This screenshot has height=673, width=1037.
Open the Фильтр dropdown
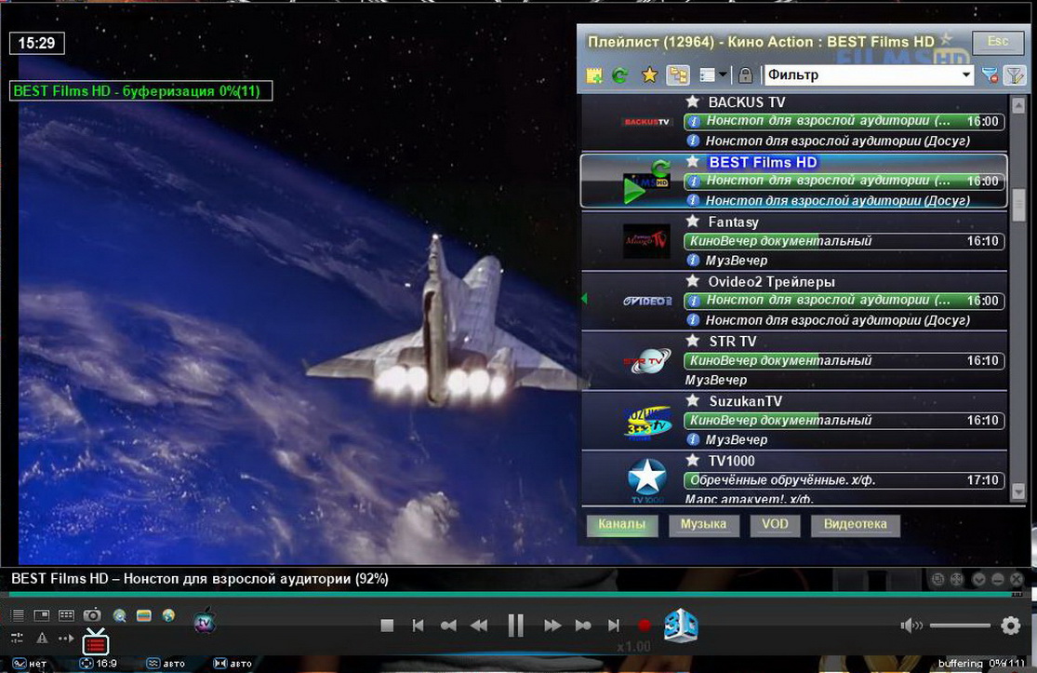966,75
